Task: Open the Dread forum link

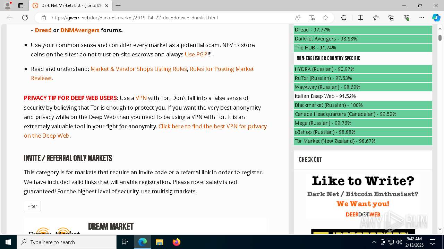Action: click(x=43, y=30)
